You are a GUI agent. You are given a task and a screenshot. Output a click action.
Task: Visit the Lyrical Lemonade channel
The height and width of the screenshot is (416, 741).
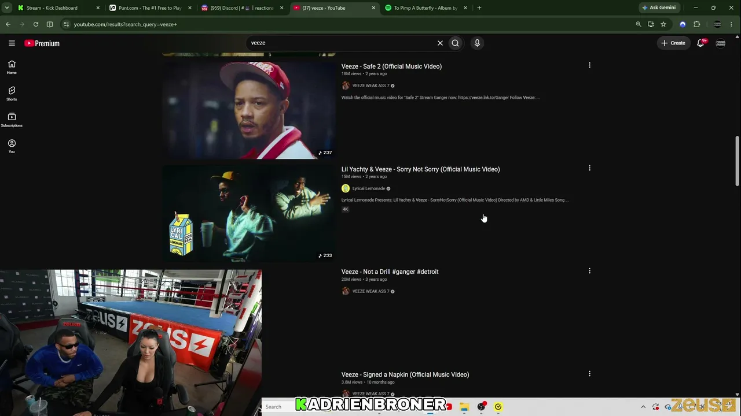[x=369, y=188]
